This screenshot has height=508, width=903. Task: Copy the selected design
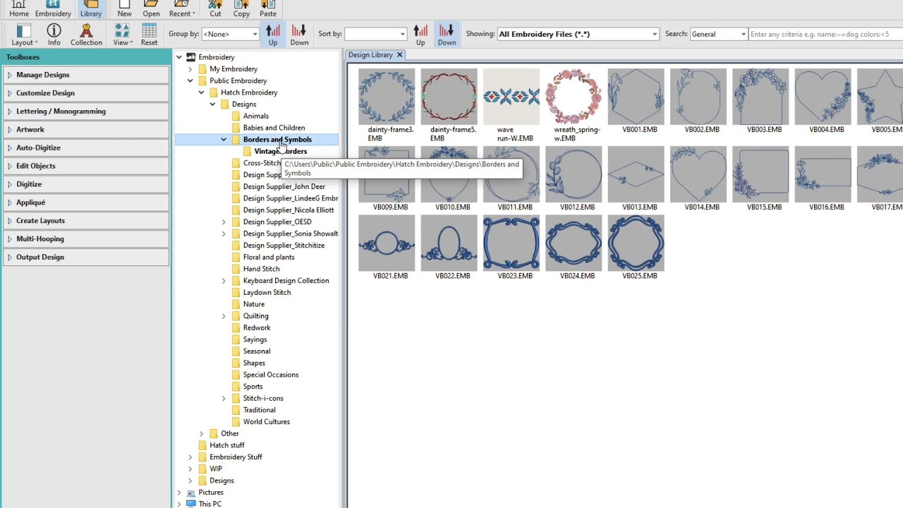241,9
